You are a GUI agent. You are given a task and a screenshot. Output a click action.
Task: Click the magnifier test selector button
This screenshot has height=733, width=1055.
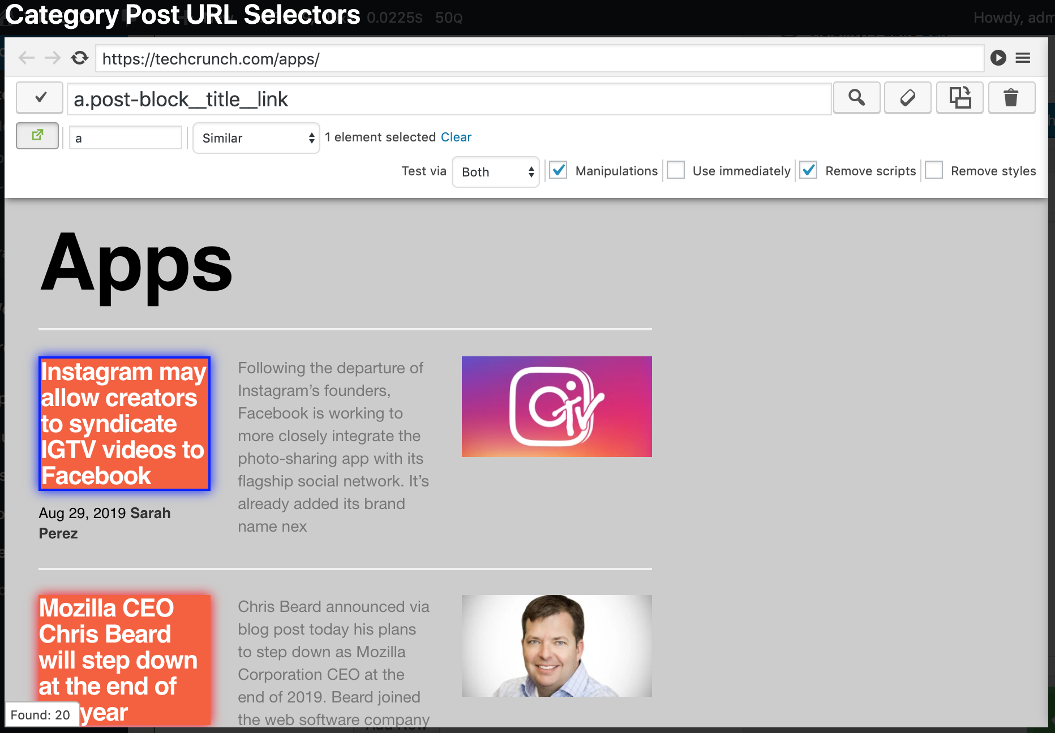pyautogui.click(x=856, y=98)
